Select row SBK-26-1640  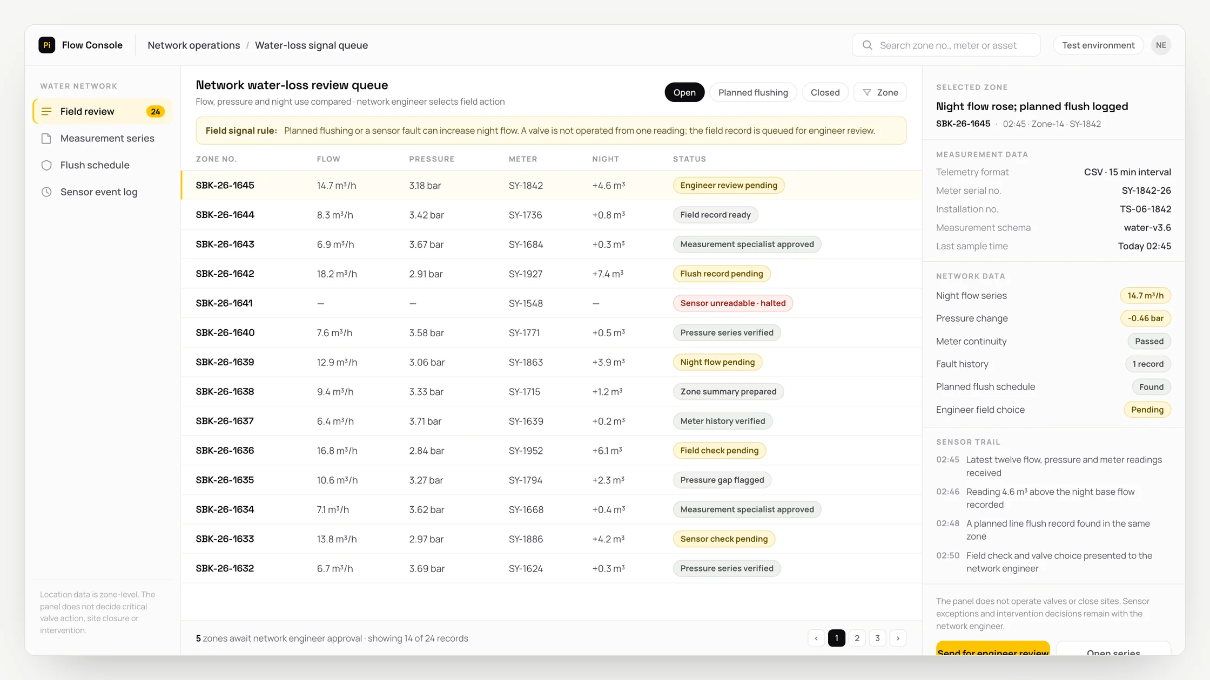click(551, 333)
